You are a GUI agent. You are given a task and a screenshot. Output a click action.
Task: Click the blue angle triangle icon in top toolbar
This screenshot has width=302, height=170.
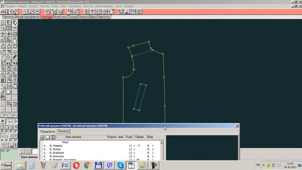[127, 11]
